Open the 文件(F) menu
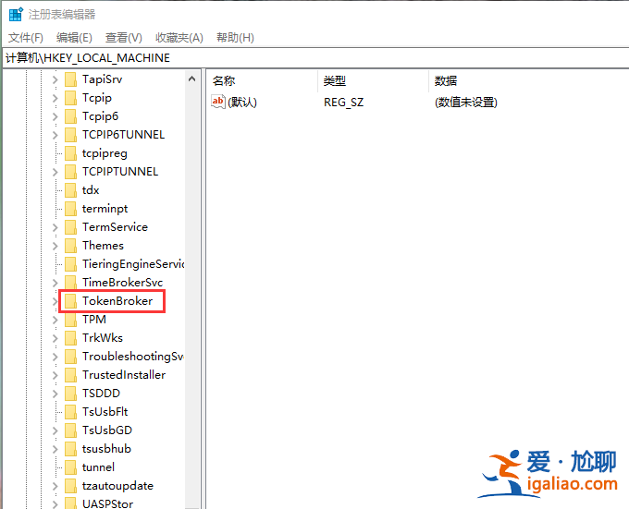 point(26,38)
